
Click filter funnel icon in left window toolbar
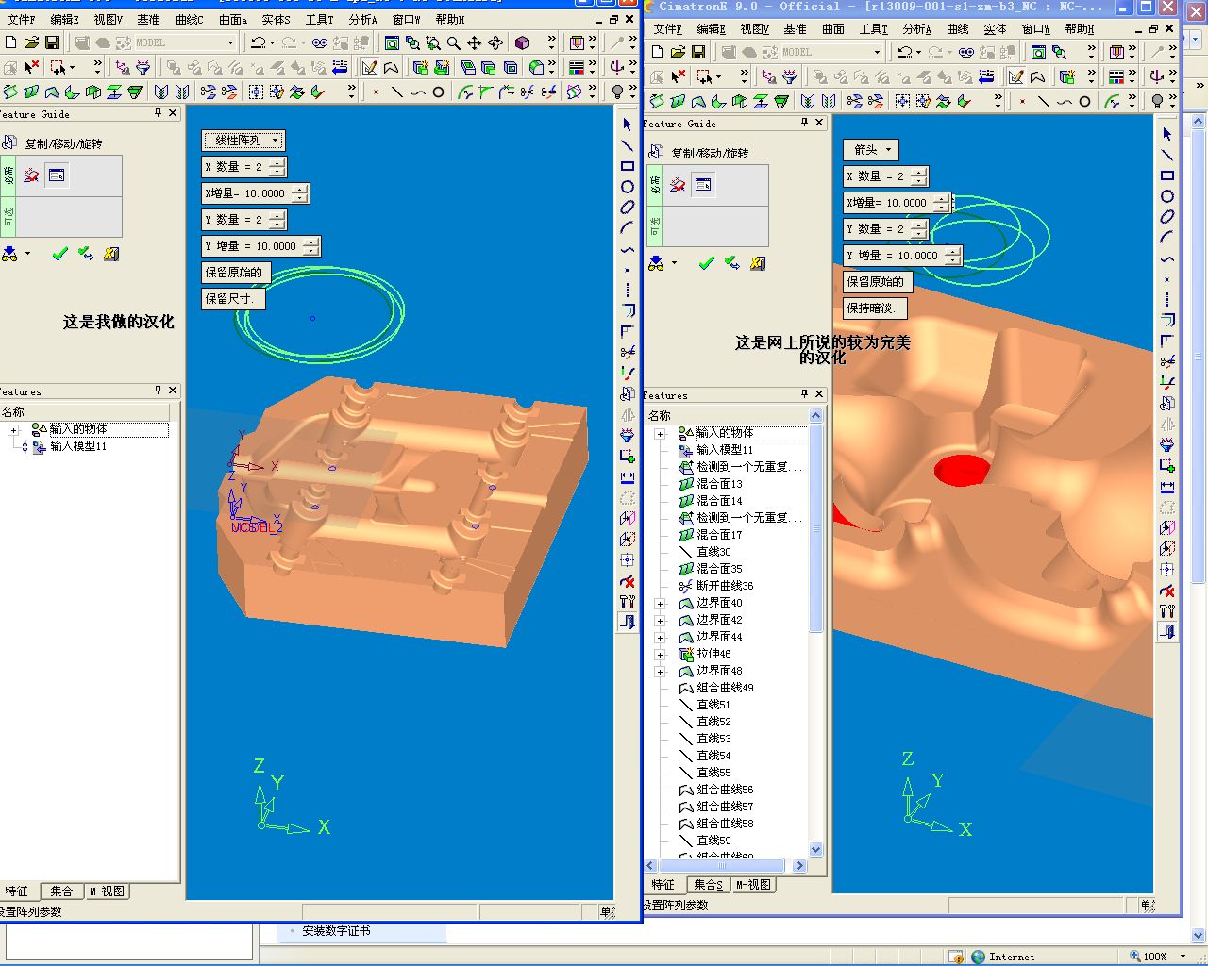click(x=143, y=67)
